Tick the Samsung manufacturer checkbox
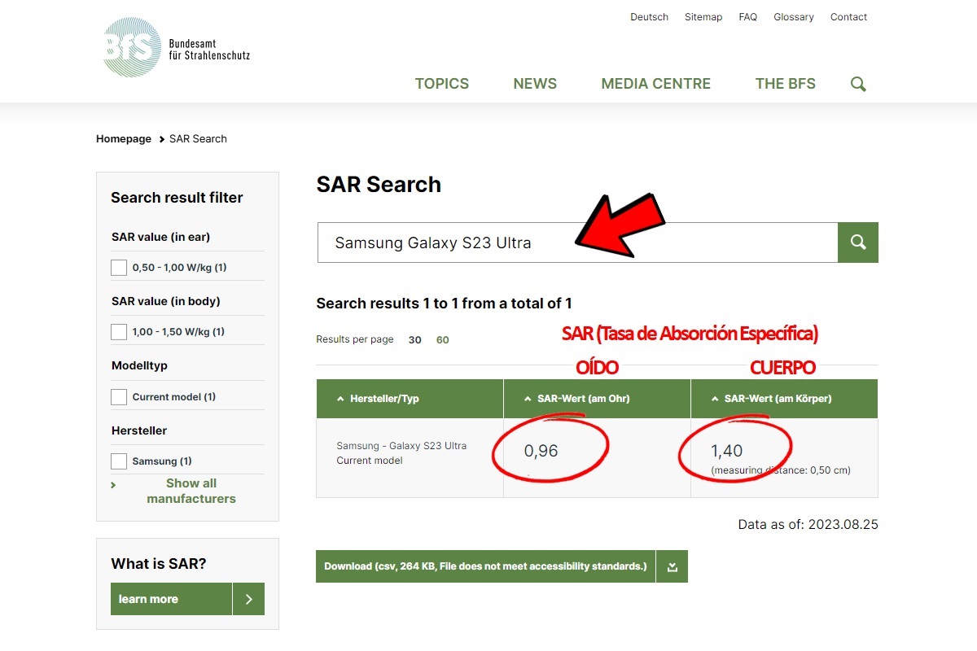 coord(119,461)
